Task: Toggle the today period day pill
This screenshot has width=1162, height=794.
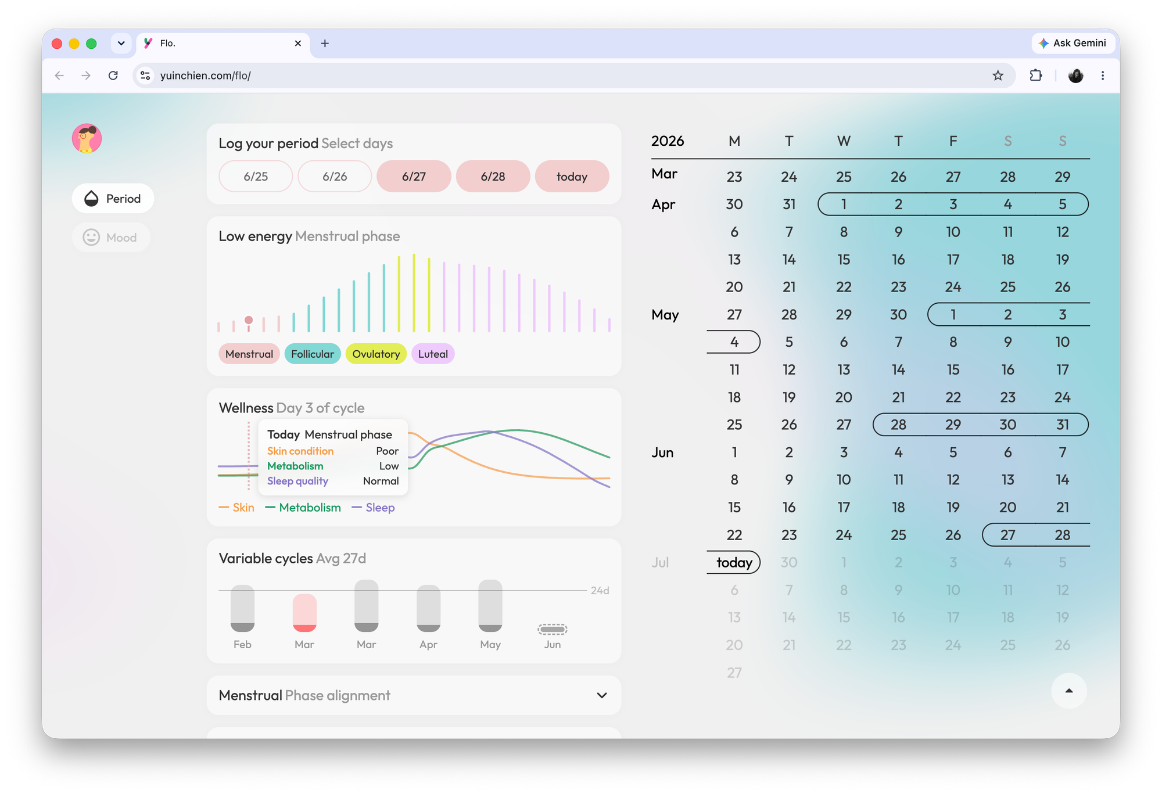Action: coord(572,177)
